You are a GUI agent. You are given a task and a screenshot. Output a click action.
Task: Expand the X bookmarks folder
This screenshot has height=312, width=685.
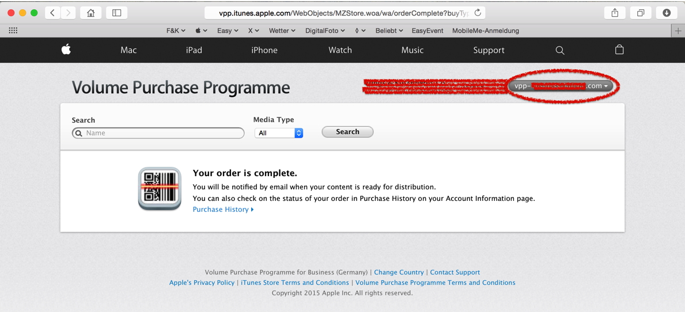coord(253,31)
